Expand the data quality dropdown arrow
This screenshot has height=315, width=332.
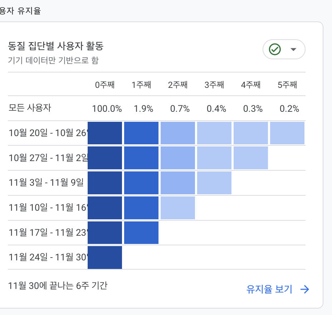pos(293,50)
